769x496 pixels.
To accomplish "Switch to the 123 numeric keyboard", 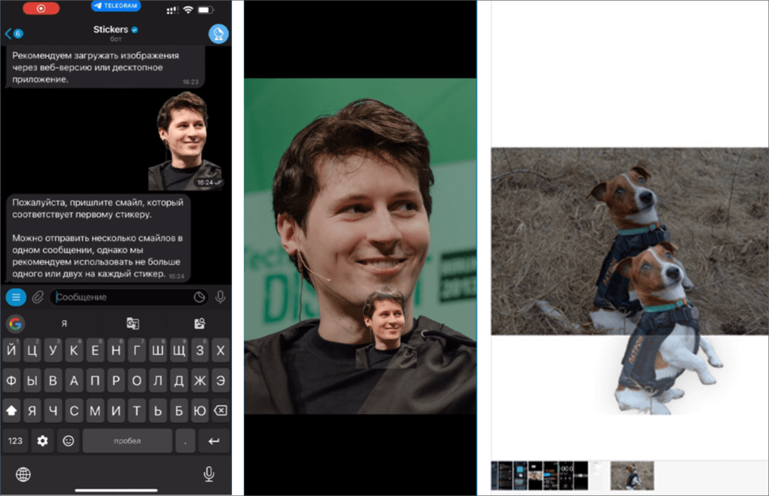I will (x=15, y=440).
